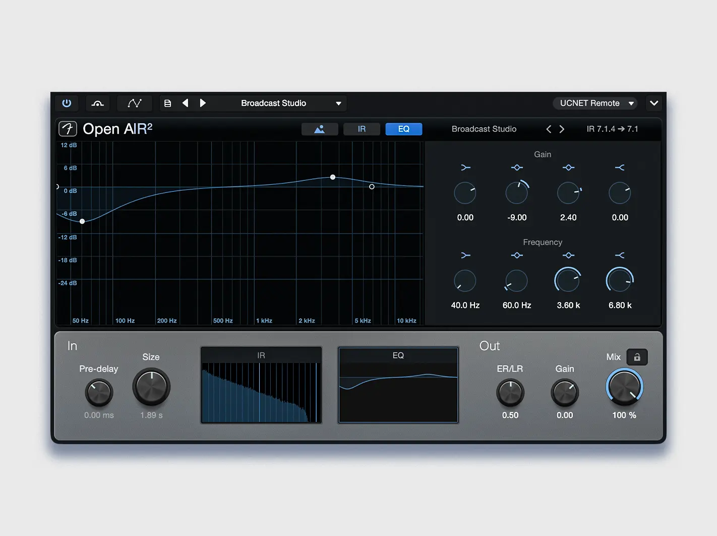Select the low-shelf filter icon above first Gain knob
This screenshot has width=717, height=536.
click(x=465, y=168)
